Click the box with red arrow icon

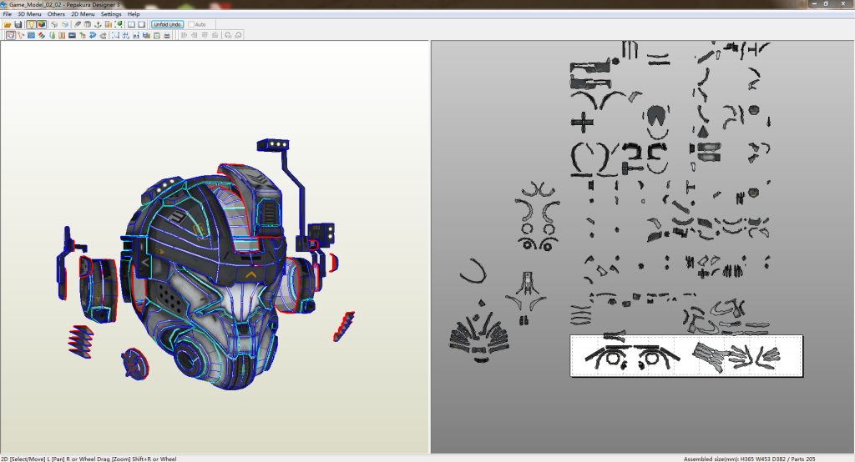coord(83,35)
